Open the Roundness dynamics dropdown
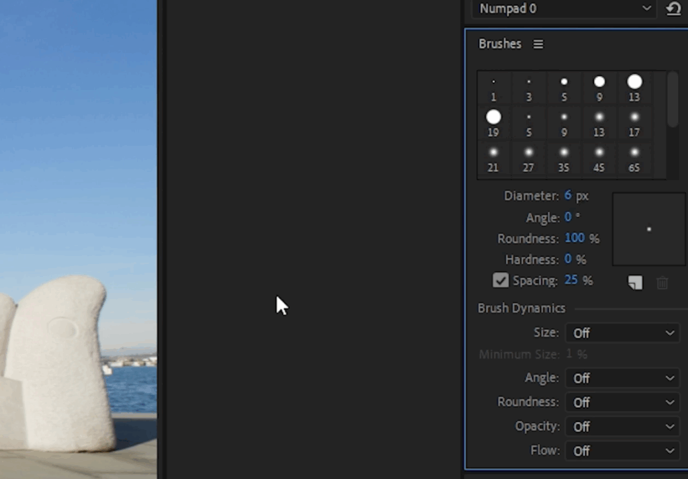This screenshot has width=688, height=479. pyautogui.click(x=622, y=402)
